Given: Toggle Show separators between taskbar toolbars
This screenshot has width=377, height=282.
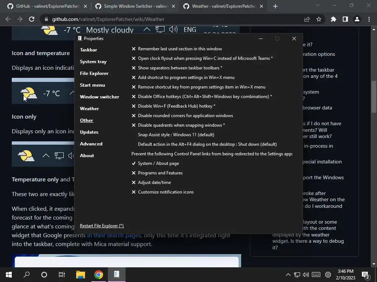Looking at the screenshot, I should coord(177,68).
